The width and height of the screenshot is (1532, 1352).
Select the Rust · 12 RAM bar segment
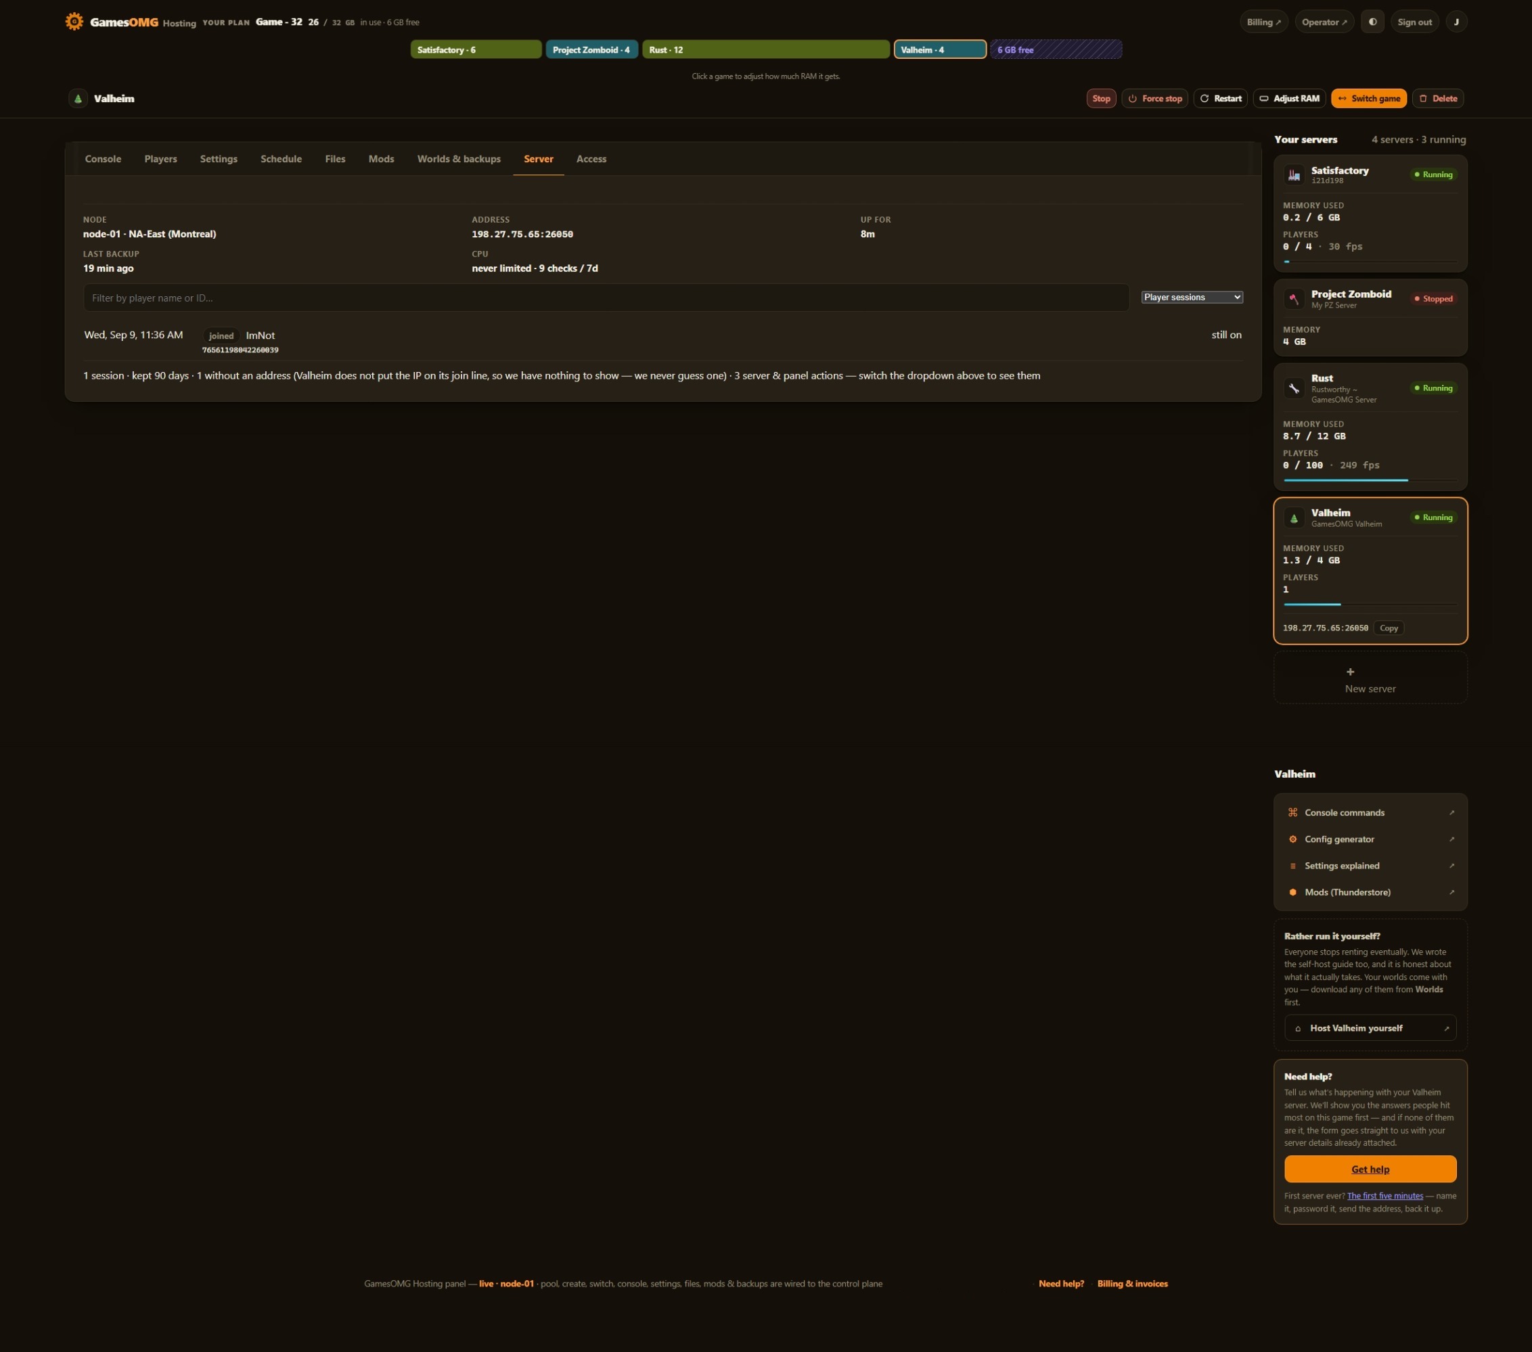point(766,49)
